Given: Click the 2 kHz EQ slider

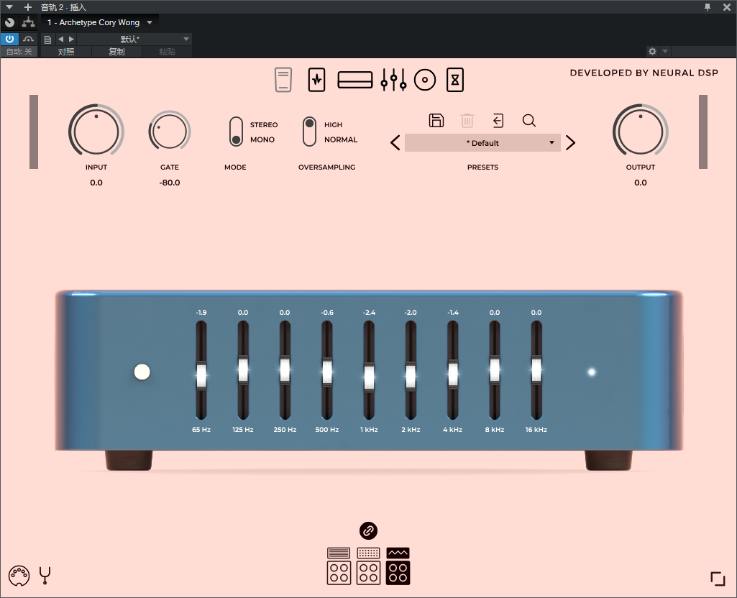Looking at the screenshot, I should click(x=411, y=370).
